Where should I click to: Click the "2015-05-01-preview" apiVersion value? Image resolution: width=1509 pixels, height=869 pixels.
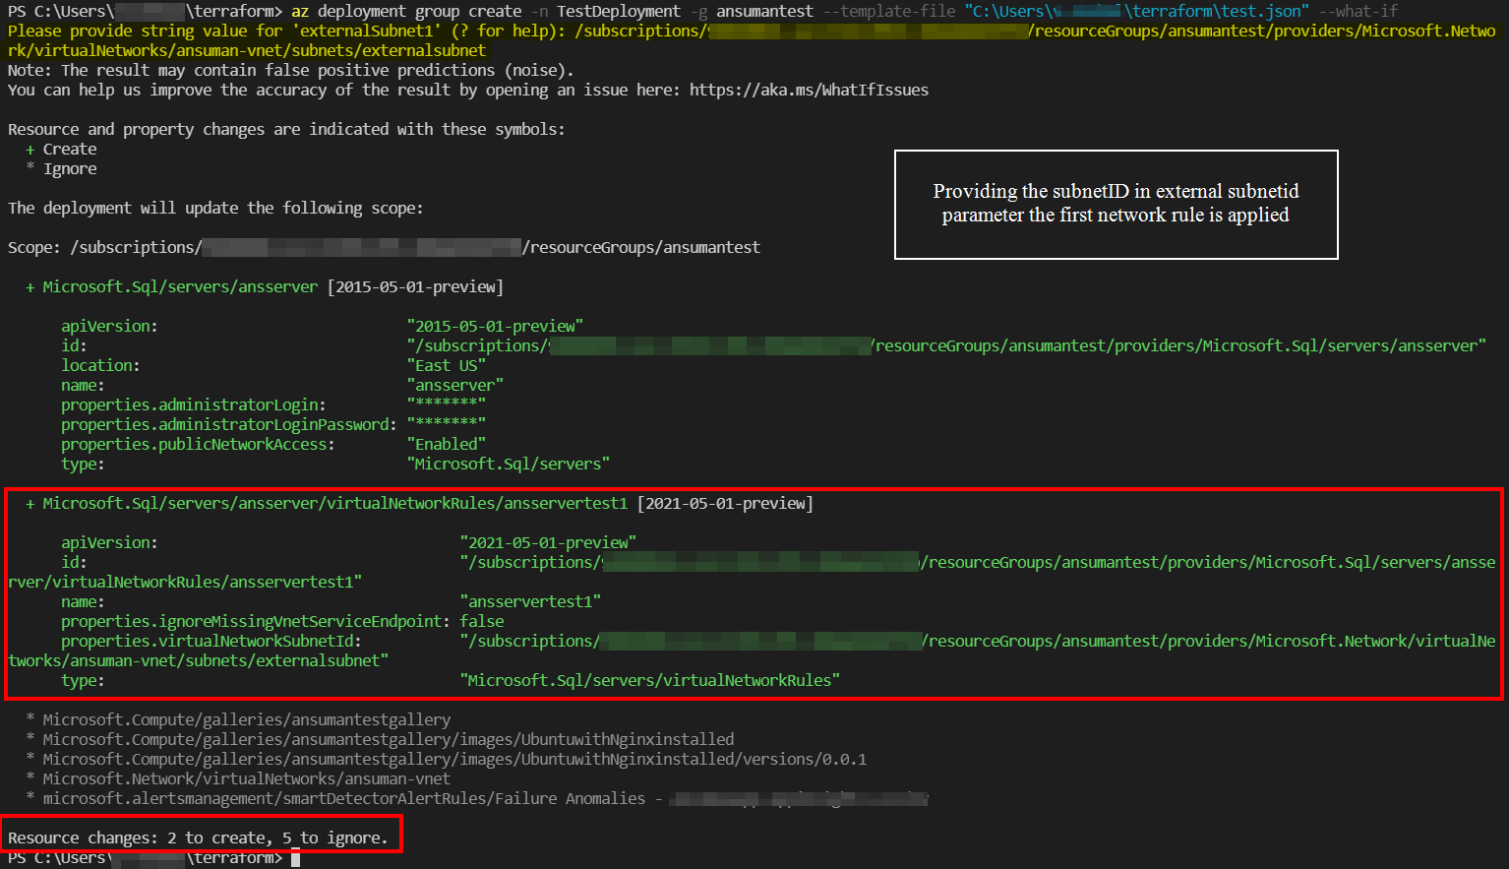(x=495, y=326)
